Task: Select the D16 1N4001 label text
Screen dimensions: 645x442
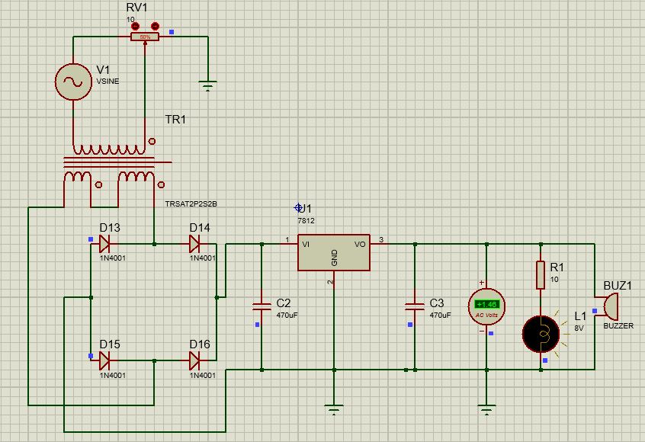Action: tap(202, 375)
